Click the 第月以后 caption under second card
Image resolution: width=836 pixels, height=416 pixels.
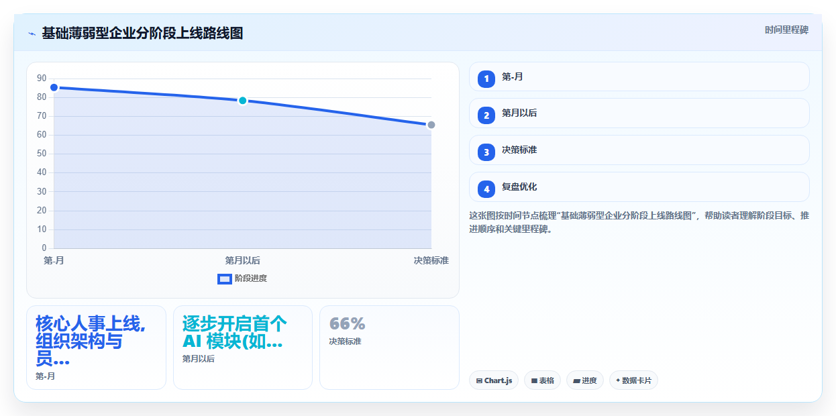199,359
